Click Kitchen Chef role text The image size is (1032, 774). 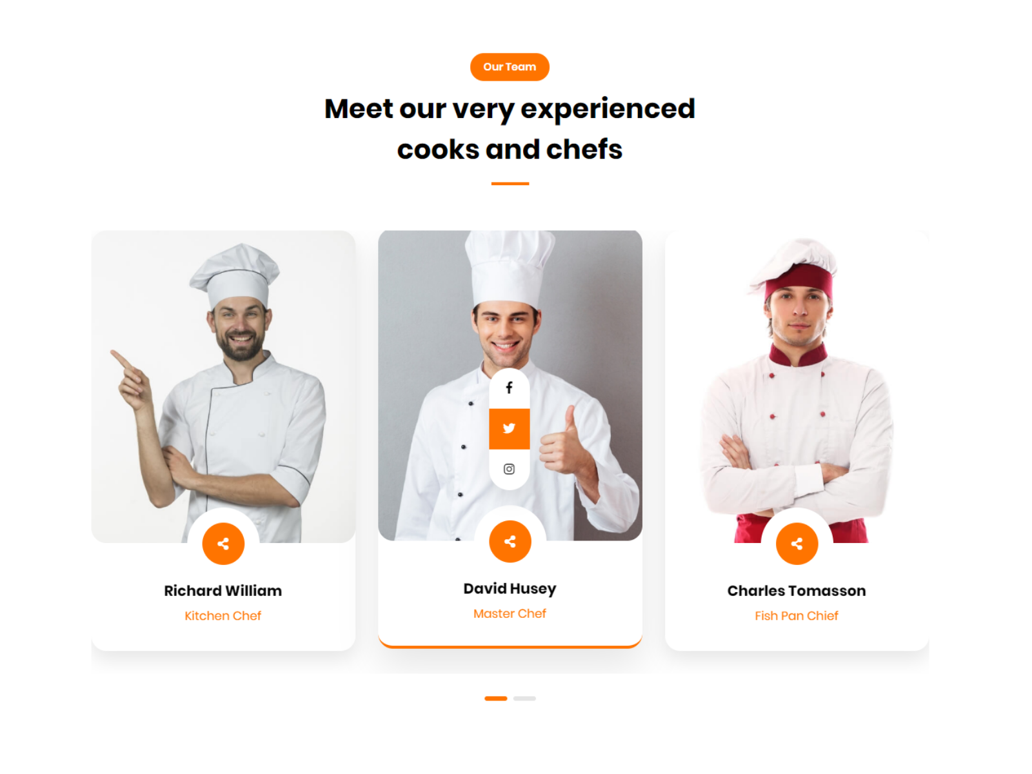click(x=223, y=616)
